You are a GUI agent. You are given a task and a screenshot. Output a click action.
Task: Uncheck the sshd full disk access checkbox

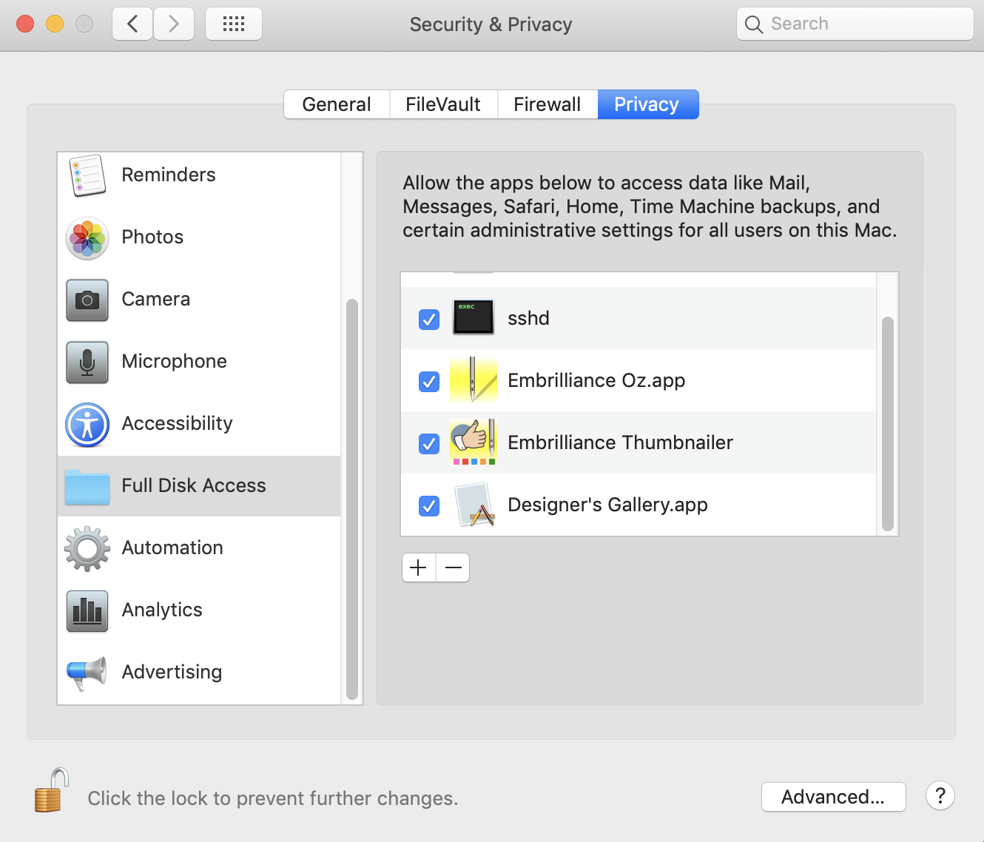pos(429,320)
